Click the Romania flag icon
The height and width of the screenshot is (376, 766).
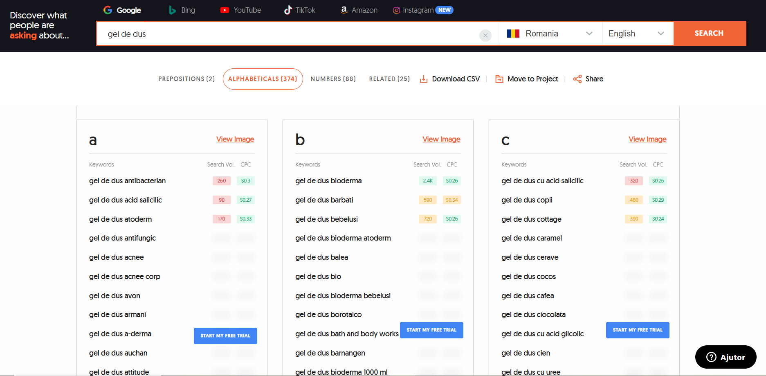(x=513, y=34)
